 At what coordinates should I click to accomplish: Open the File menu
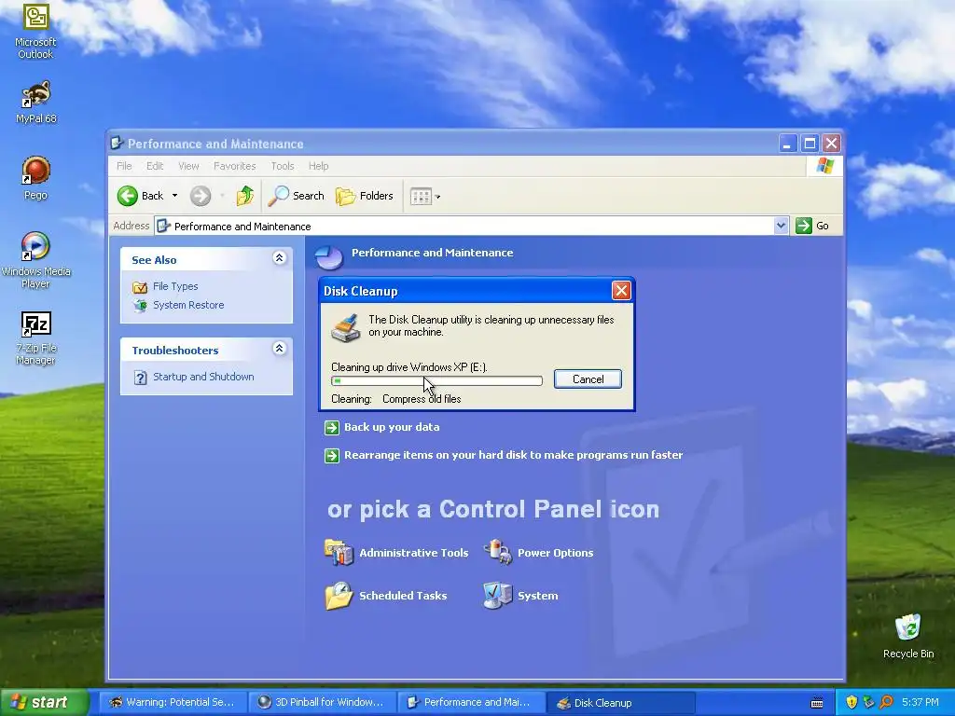pyautogui.click(x=124, y=166)
